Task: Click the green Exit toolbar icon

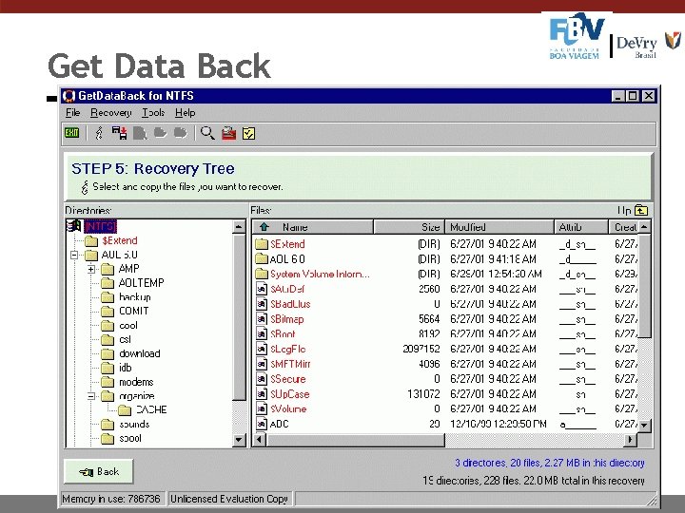Action: coord(71,133)
